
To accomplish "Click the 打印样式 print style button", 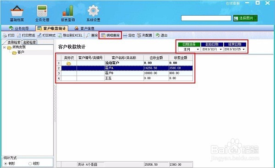I will tap(46, 35).
